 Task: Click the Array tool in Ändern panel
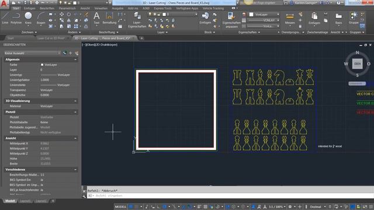76,26
